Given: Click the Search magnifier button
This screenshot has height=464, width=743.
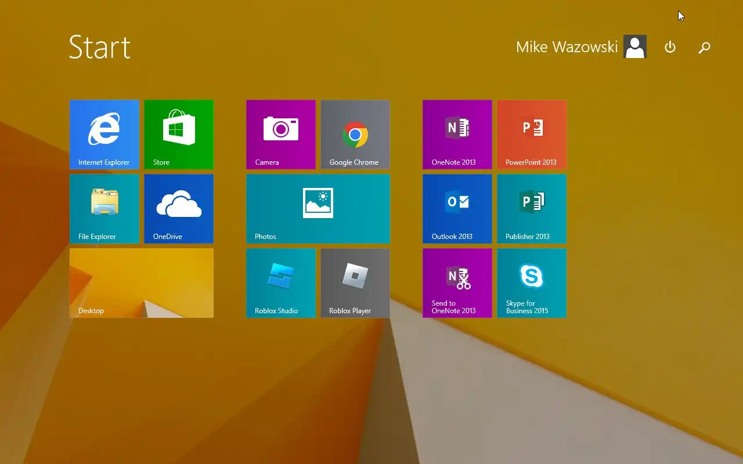Looking at the screenshot, I should 704,48.
